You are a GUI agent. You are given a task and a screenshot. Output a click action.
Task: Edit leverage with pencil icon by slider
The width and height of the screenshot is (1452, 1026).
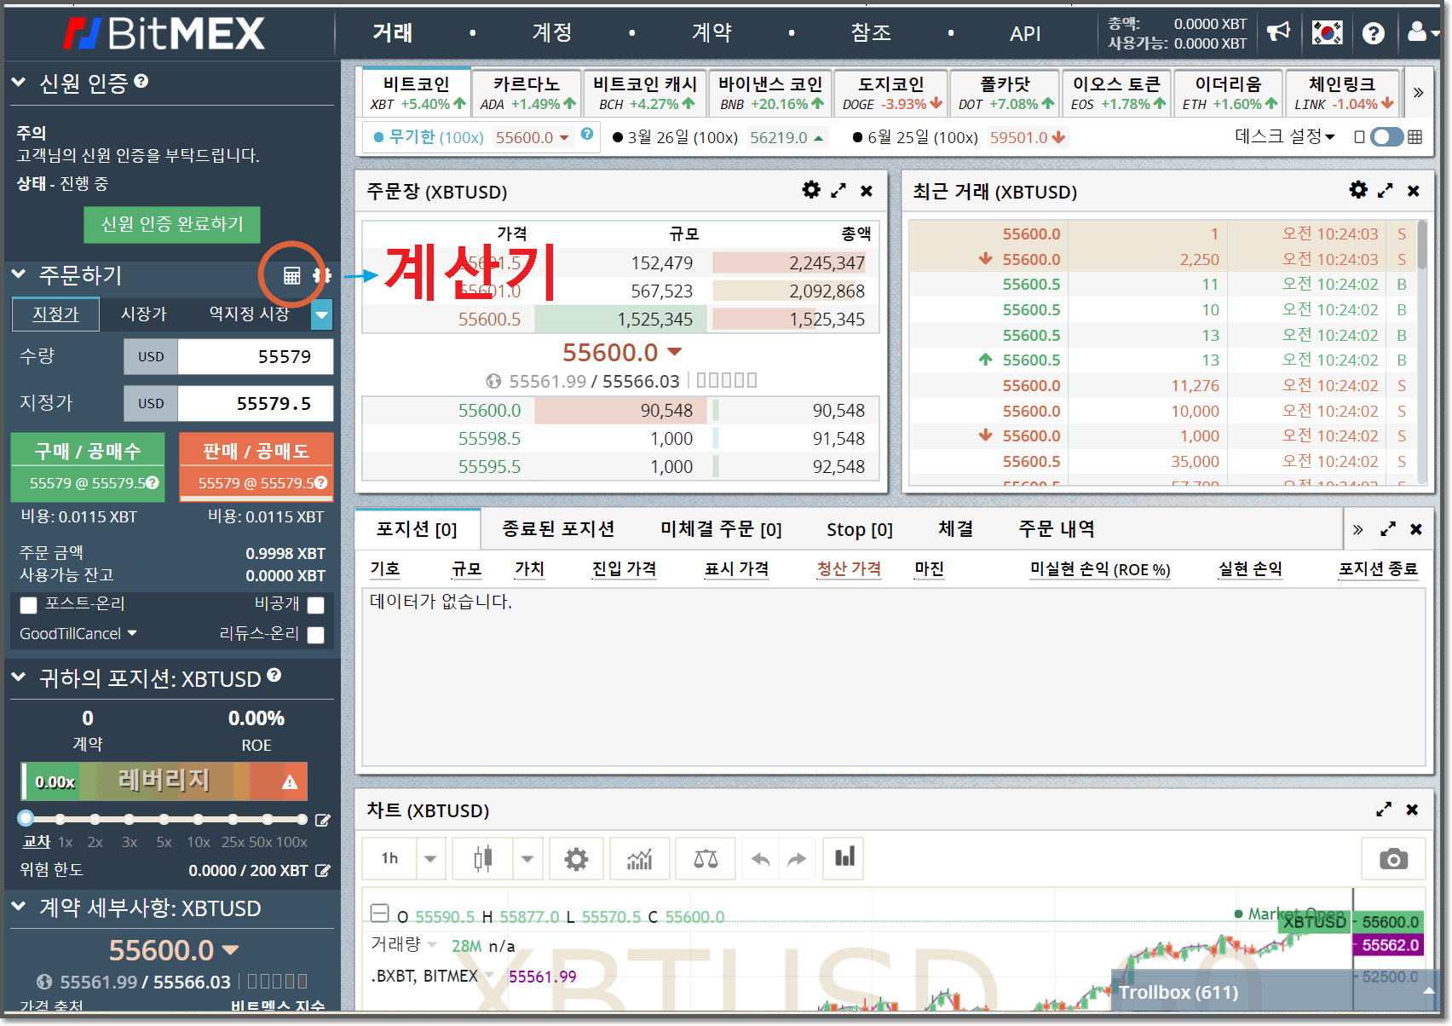coord(323,820)
